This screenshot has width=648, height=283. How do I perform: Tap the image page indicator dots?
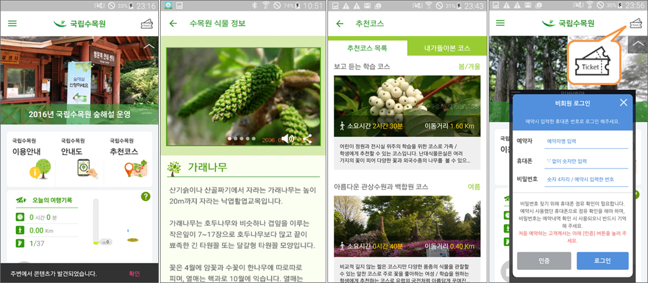tap(241, 139)
